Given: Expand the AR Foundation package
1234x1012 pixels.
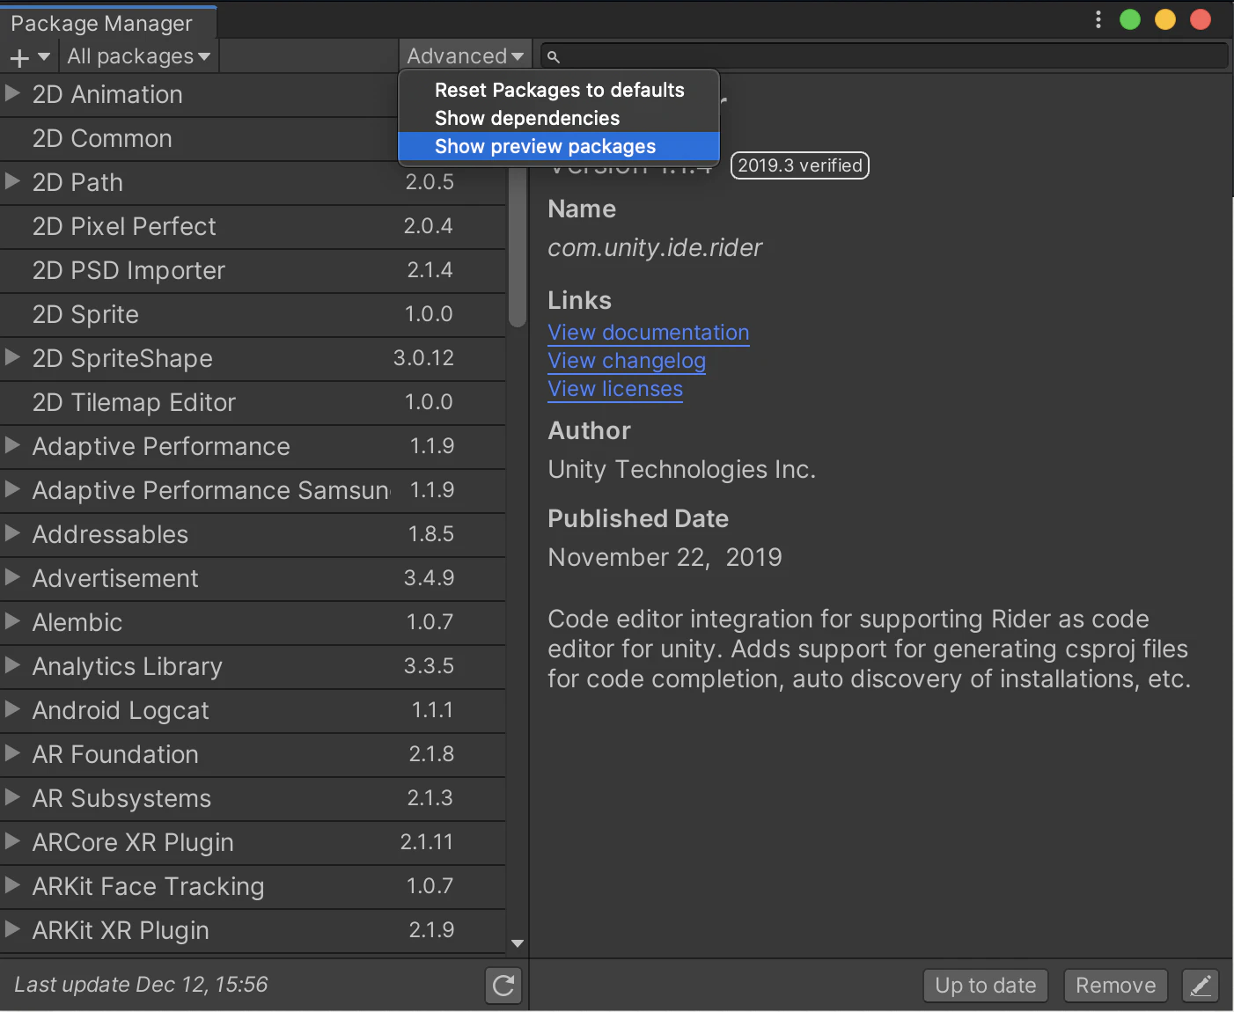Looking at the screenshot, I should pyautogui.click(x=12, y=753).
